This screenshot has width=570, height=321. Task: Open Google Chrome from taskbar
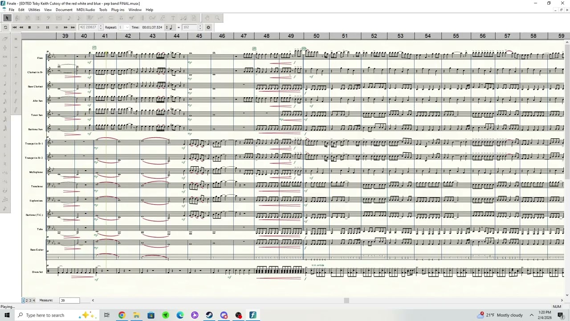click(122, 315)
